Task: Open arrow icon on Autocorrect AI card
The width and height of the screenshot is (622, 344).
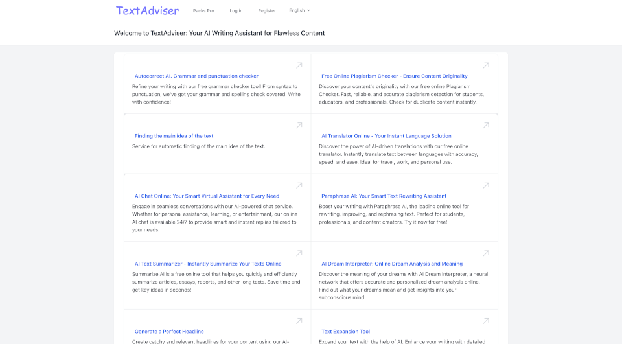Action: click(299, 65)
